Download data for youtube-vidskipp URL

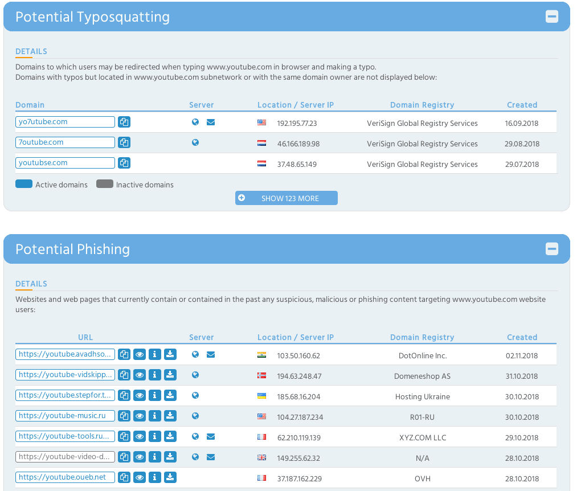click(x=170, y=375)
